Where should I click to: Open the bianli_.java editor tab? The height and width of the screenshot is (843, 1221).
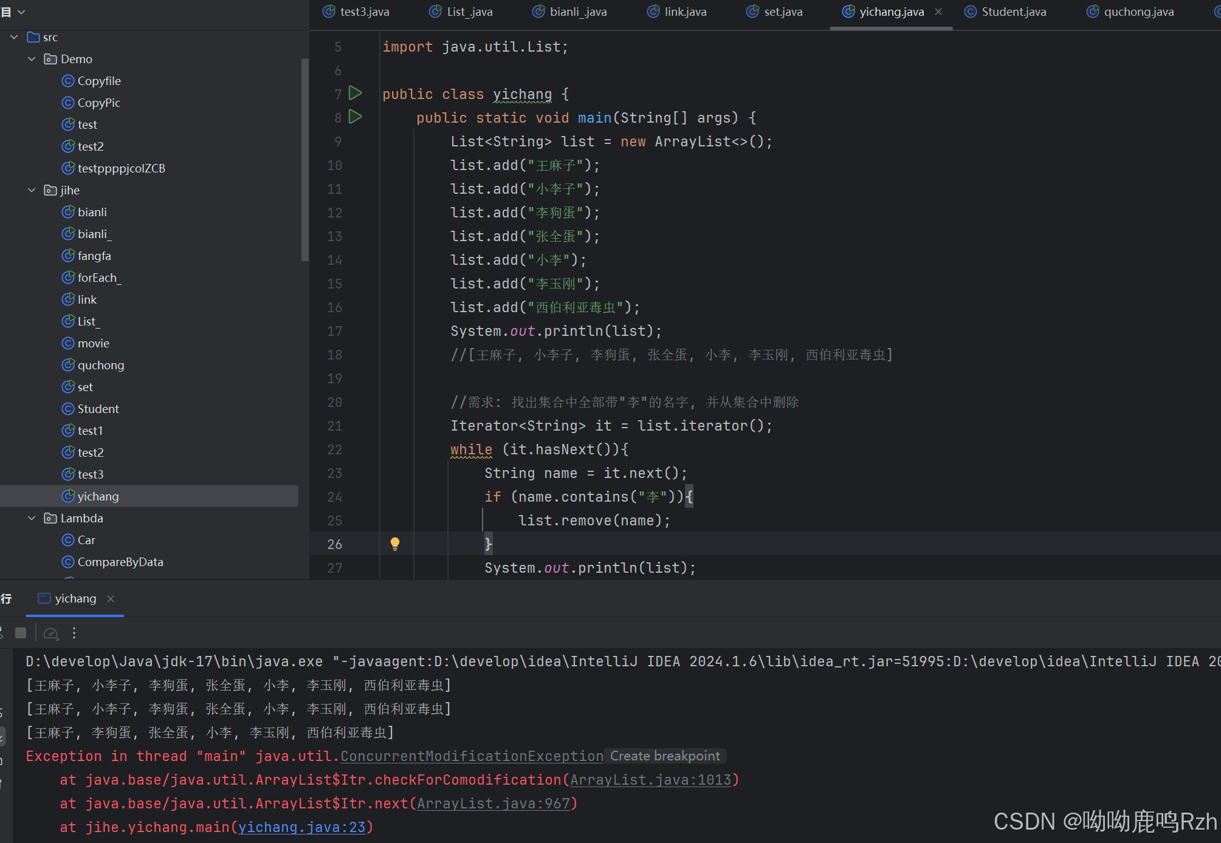577,12
